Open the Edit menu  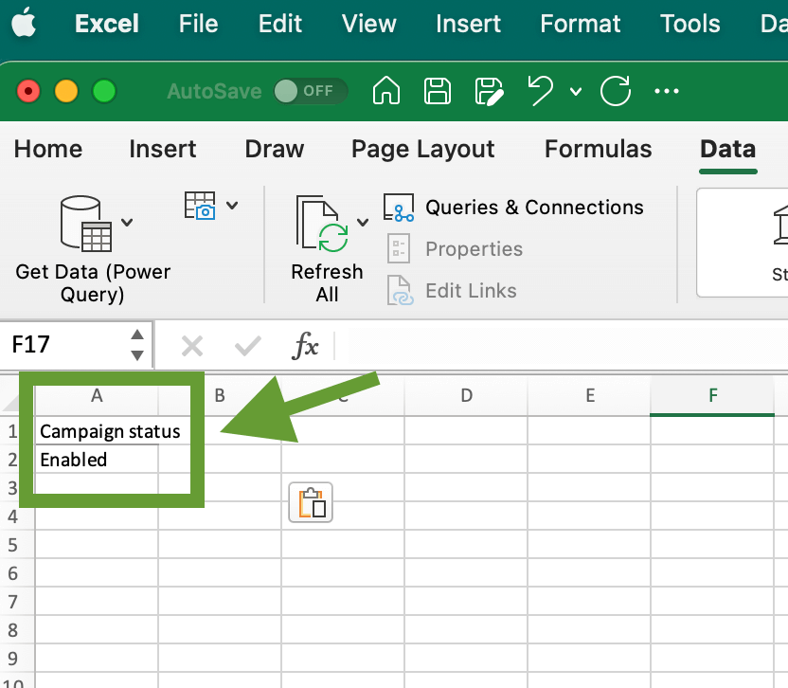click(280, 24)
